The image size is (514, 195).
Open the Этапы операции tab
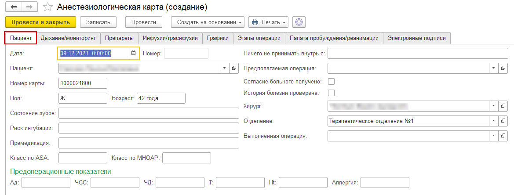tap(259, 38)
